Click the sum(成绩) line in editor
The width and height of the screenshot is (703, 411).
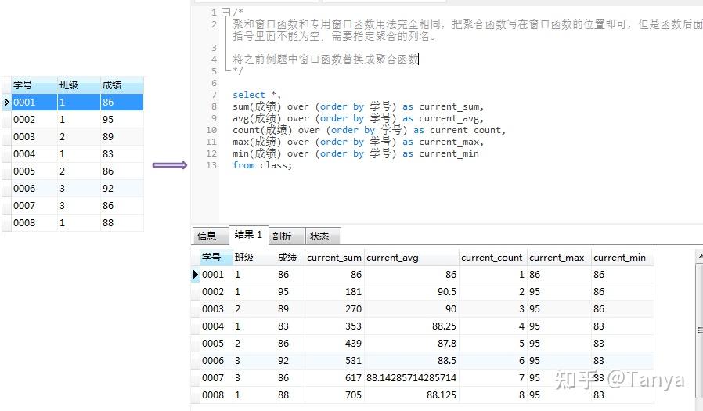(x=359, y=106)
